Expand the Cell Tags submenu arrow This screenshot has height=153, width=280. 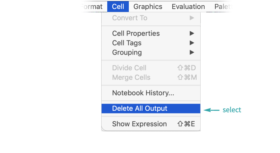[192, 43]
